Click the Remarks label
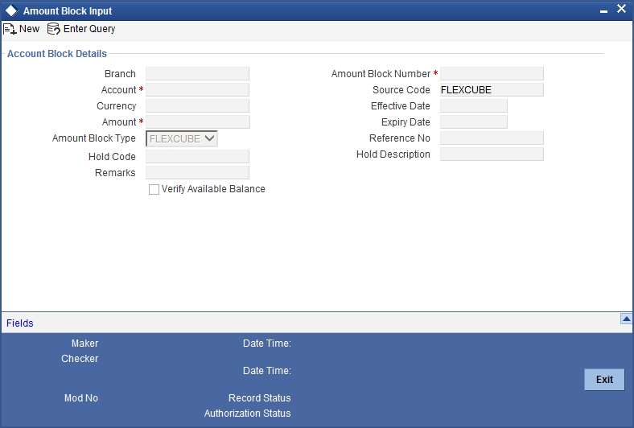The width and height of the screenshot is (634, 428). point(115,173)
